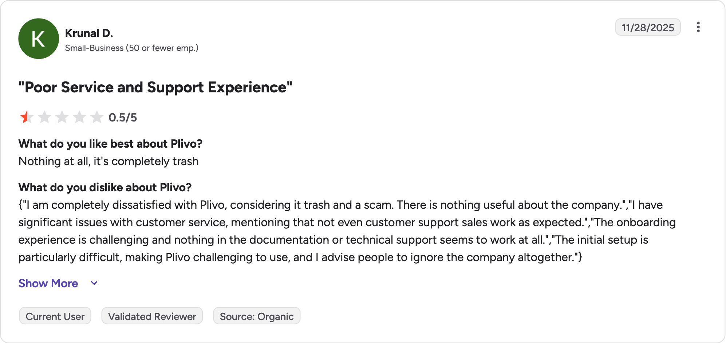Click the review title Poor Service and Support Experience
This screenshot has width=726, height=344.
155,87
